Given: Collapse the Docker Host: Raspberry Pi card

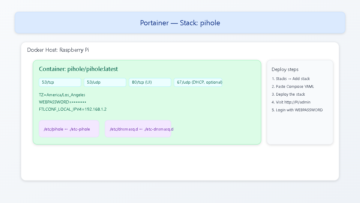Looking at the screenshot, I should click(58, 50).
